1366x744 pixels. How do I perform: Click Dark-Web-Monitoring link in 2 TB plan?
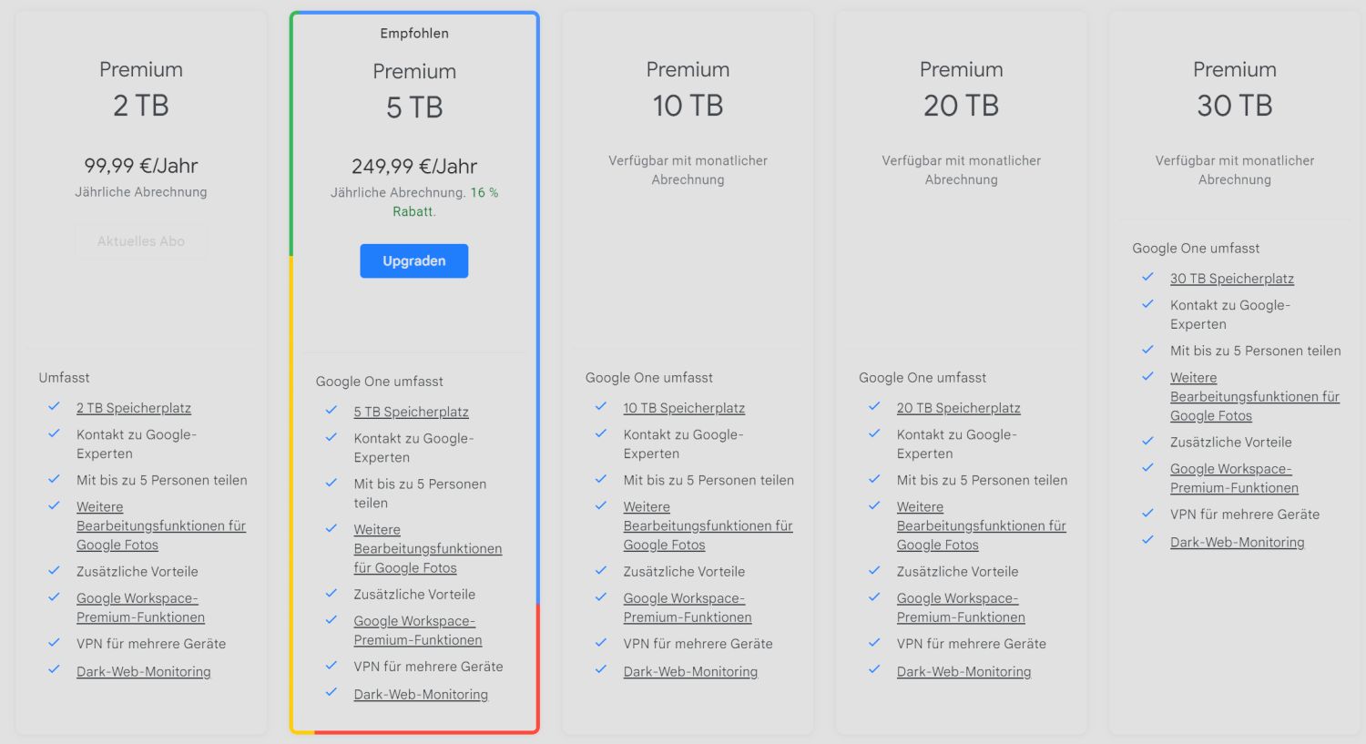[143, 671]
